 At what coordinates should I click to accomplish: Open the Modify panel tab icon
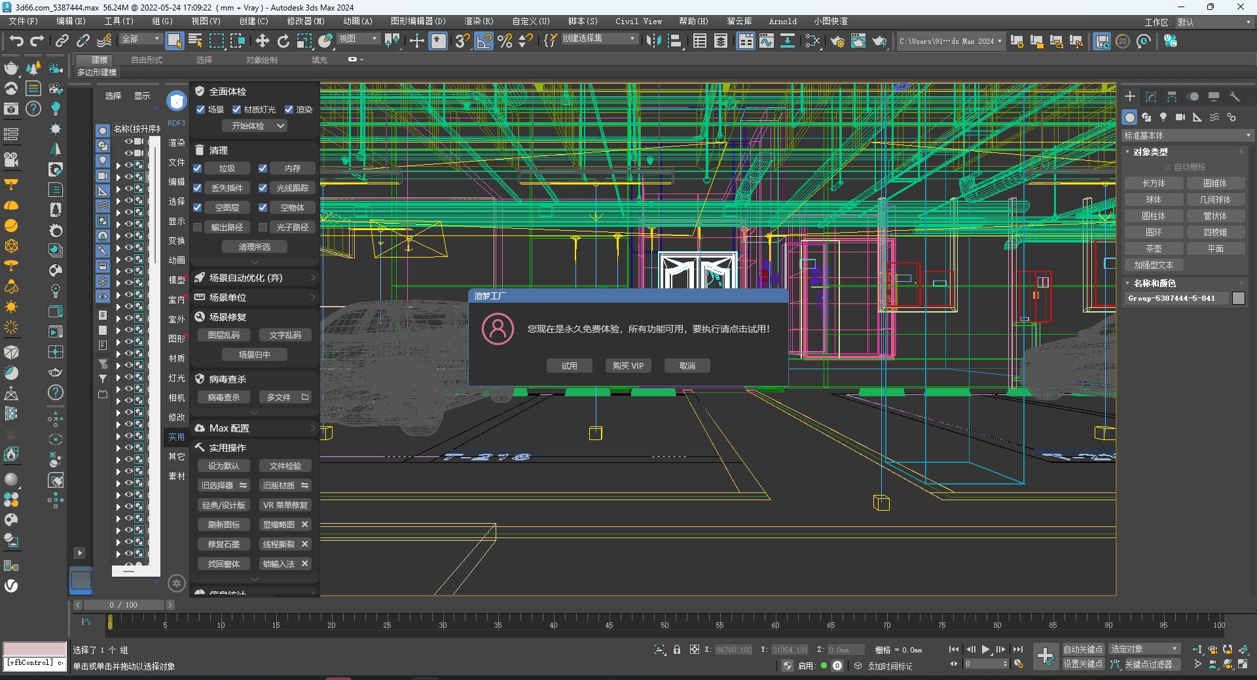click(x=1151, y=97)
